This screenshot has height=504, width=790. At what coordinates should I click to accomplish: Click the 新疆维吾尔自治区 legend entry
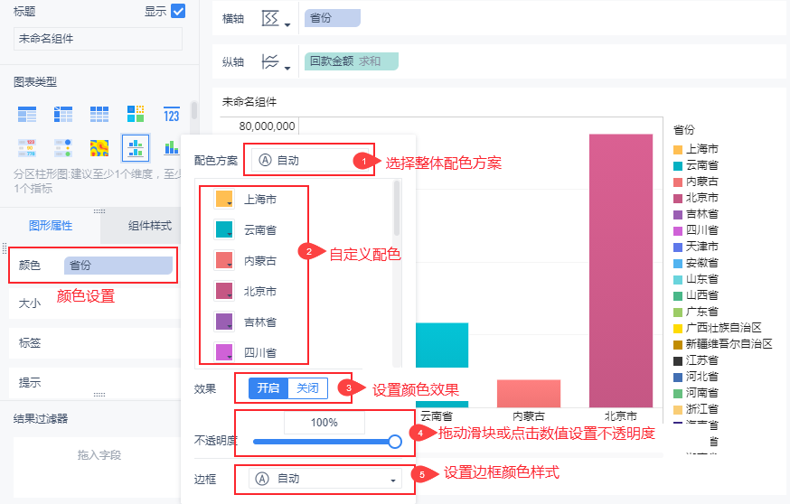click(x=723, y=344)
